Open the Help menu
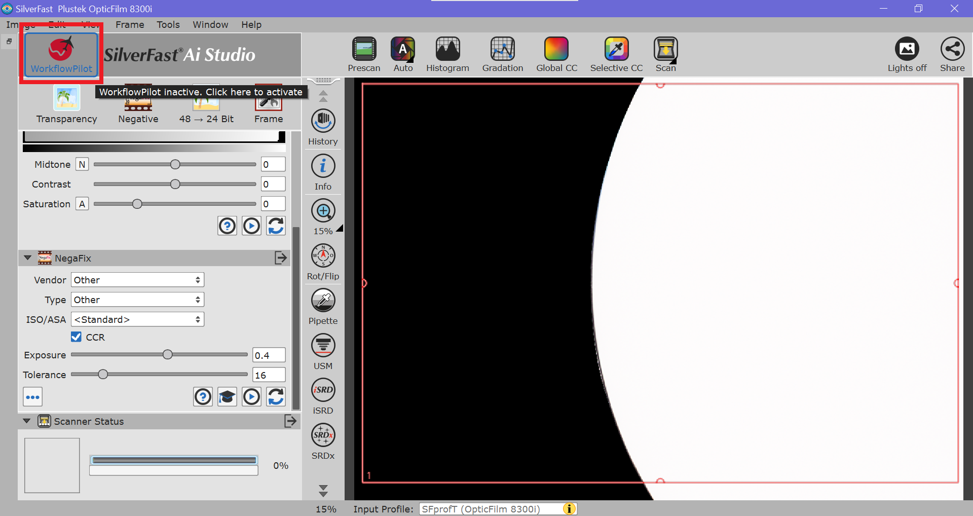Image resolution: width=973 pixels, height=516 pixels. 251,24
